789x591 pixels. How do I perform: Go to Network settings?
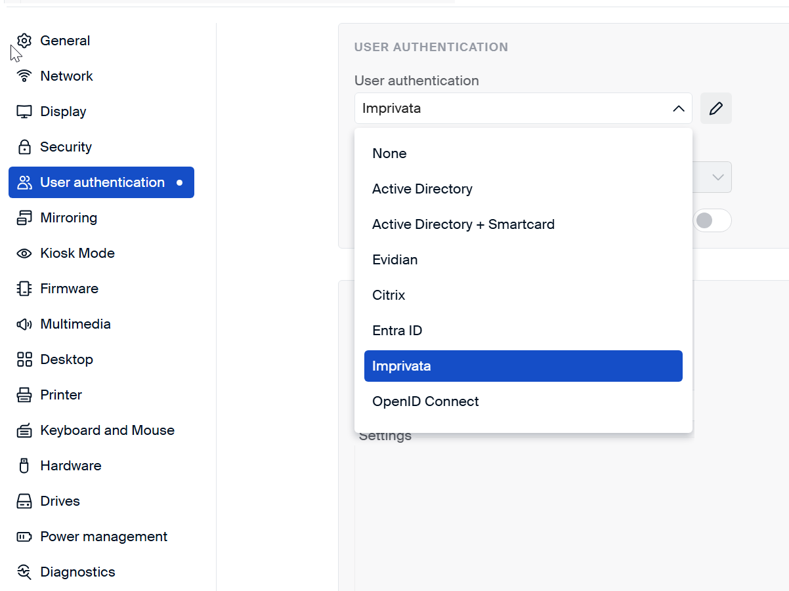[101, 76]
